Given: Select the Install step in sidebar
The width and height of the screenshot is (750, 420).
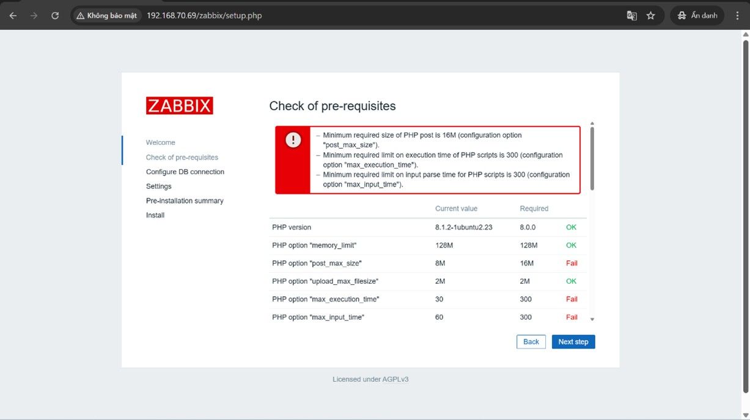Looking at the screenshot, I should pyautogui.click(x=155, y=215).
